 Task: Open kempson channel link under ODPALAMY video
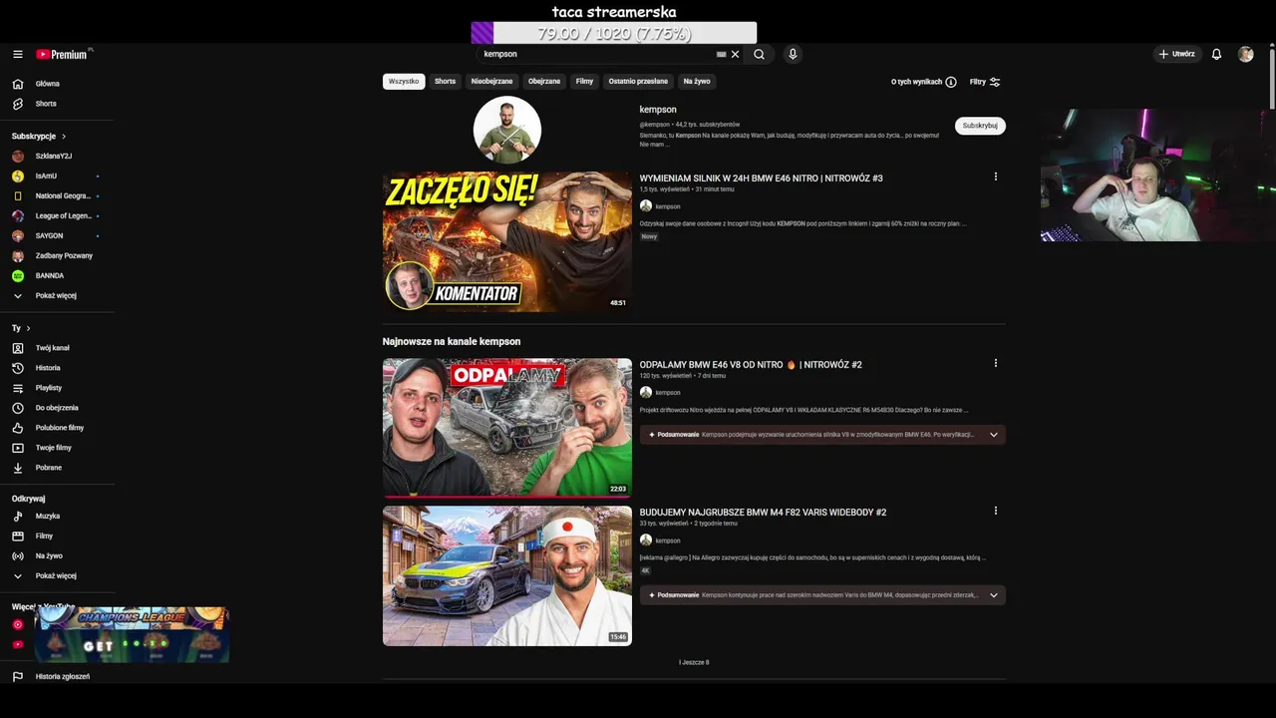coord(667,393)
